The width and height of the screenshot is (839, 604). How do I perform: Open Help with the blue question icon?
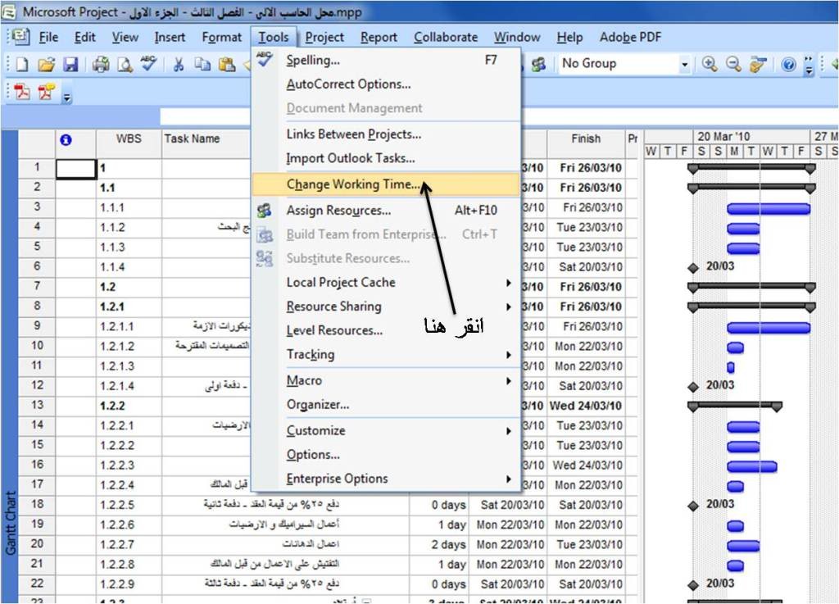[x=787, y=65]
